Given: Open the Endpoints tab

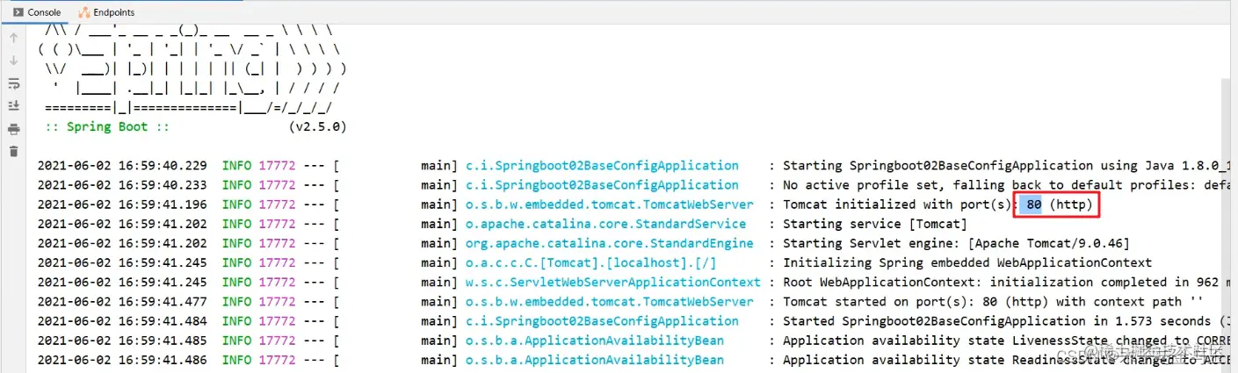Looking at the screenshot, I should [107, 12].
